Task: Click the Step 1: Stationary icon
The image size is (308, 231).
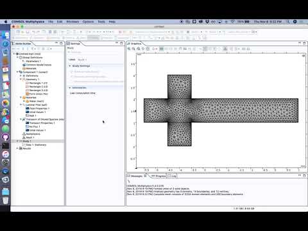Action: (24, 145)
